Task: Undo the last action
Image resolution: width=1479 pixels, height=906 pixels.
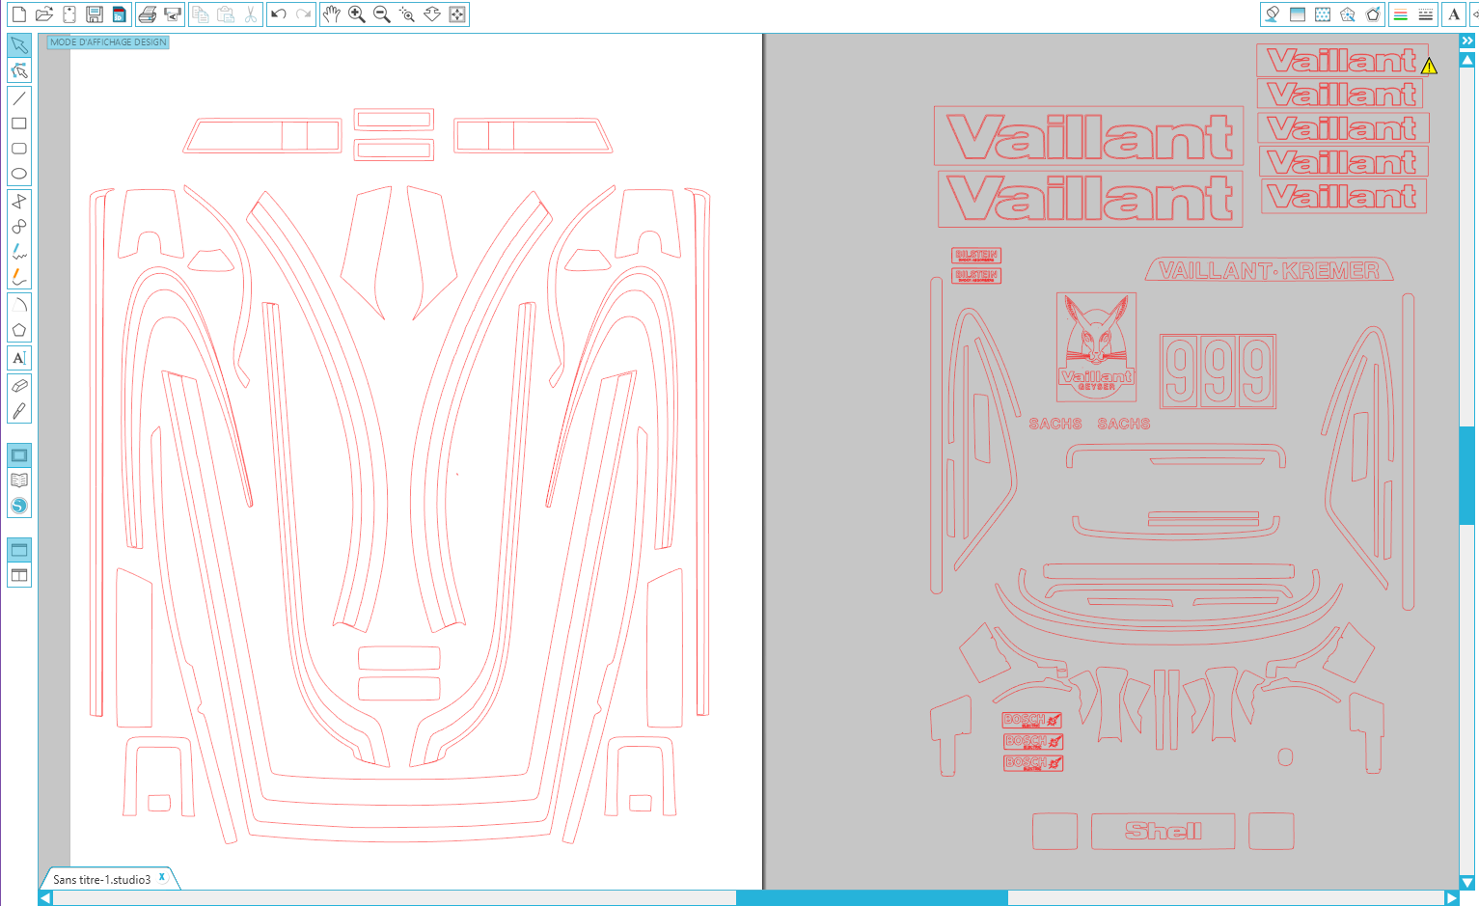Action: pyautogui.click(x=279, y=14)
